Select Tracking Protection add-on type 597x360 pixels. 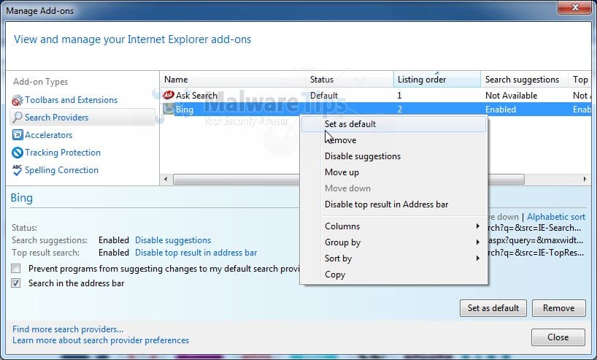[x=63, y=153]
